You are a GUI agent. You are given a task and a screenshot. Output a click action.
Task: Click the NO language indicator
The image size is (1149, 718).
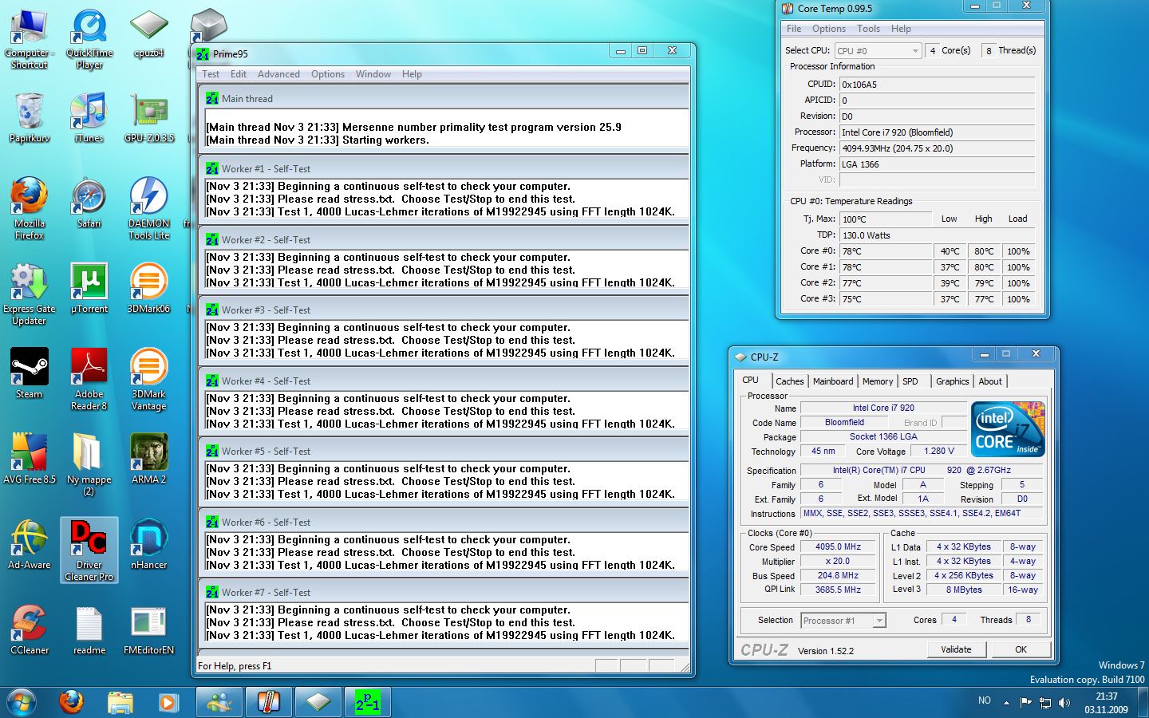985,700
